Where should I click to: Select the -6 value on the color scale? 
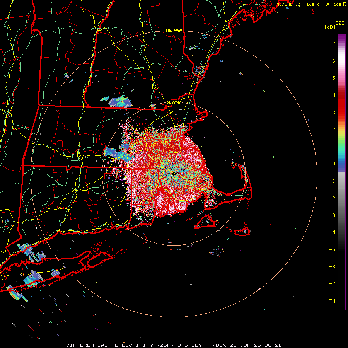(x=332, y=267)
